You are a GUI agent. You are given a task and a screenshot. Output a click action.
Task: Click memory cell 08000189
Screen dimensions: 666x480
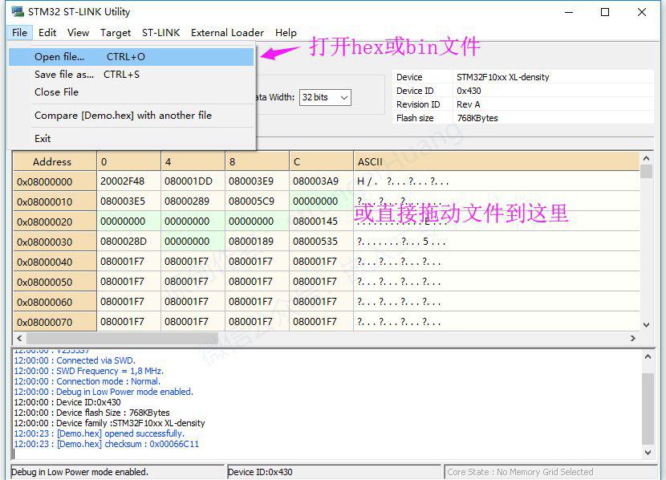click(x=257, y=242)
